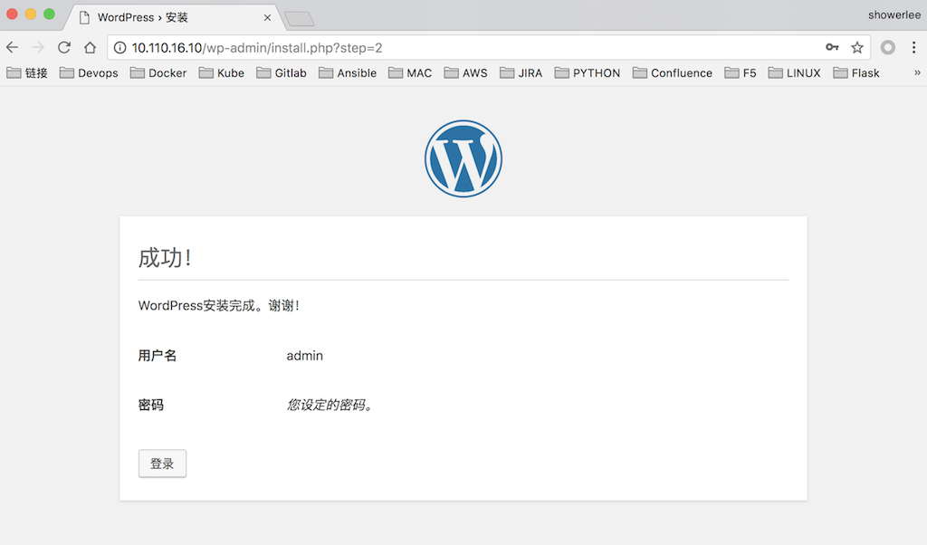Reload the current page
This screenshot has height=545, width=927.
click(x=64, y=47)
